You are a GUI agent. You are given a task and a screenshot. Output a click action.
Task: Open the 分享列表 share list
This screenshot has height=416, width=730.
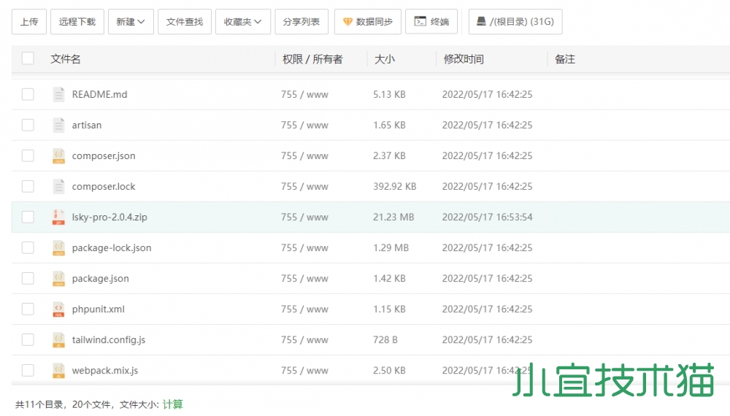(301, 22)
